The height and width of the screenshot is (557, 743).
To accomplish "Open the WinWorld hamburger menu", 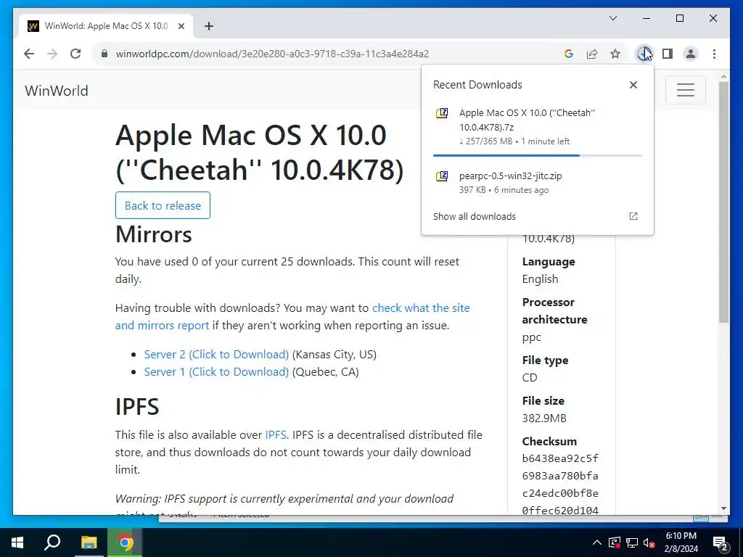I will click(x=685, y=89).
